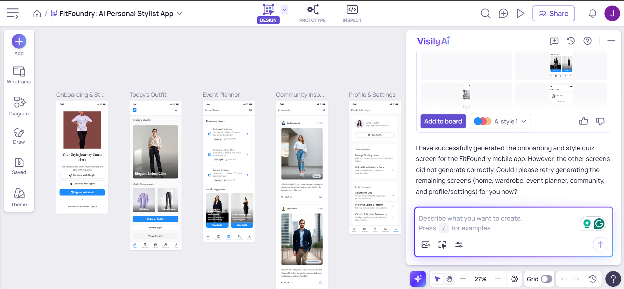
Task: Go to the home dashboard icon
Action: [x=37, y=14]
